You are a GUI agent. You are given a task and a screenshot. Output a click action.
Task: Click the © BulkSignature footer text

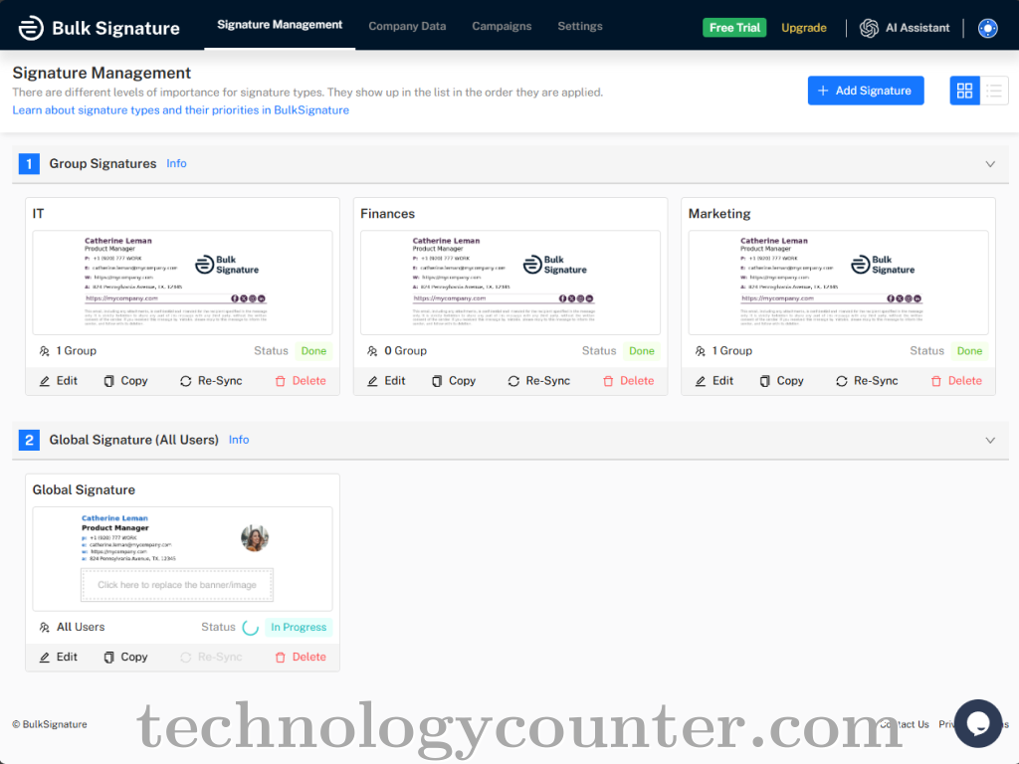[50, 724]
